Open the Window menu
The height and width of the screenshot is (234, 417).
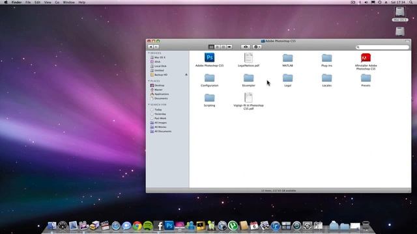68,2
